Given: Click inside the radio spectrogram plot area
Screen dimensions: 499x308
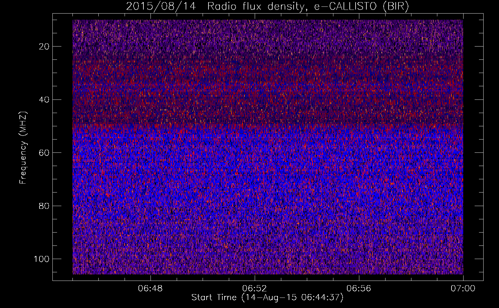Looking at the screenshot, I should 268,147.
